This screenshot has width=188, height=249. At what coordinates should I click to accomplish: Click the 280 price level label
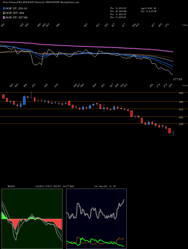coord(181,124)
